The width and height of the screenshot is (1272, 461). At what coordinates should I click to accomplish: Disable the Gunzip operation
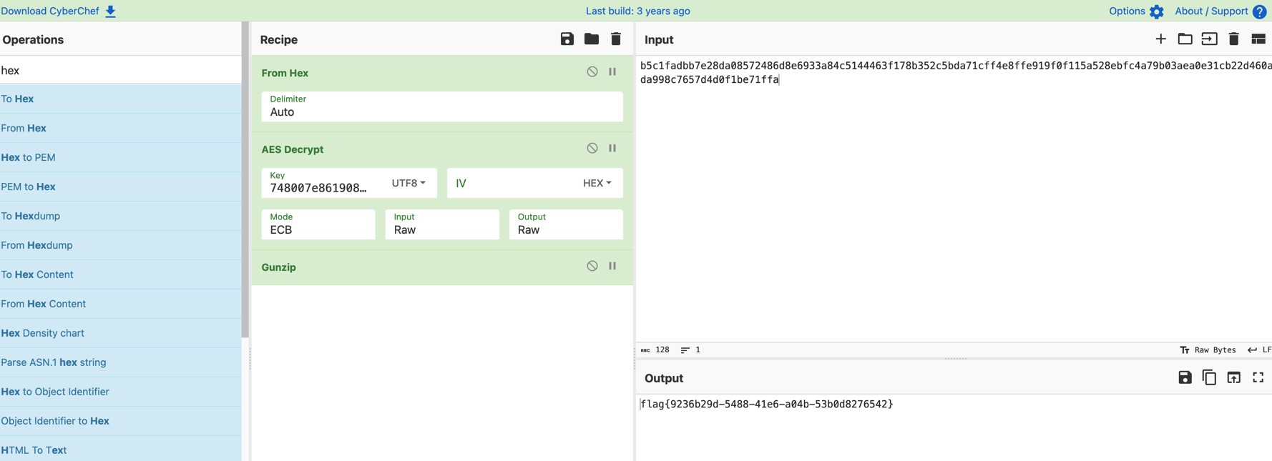tap(592, 267)
